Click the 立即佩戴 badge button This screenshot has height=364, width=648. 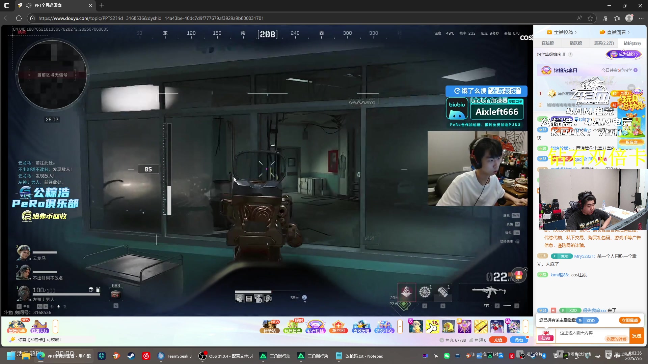629,321
